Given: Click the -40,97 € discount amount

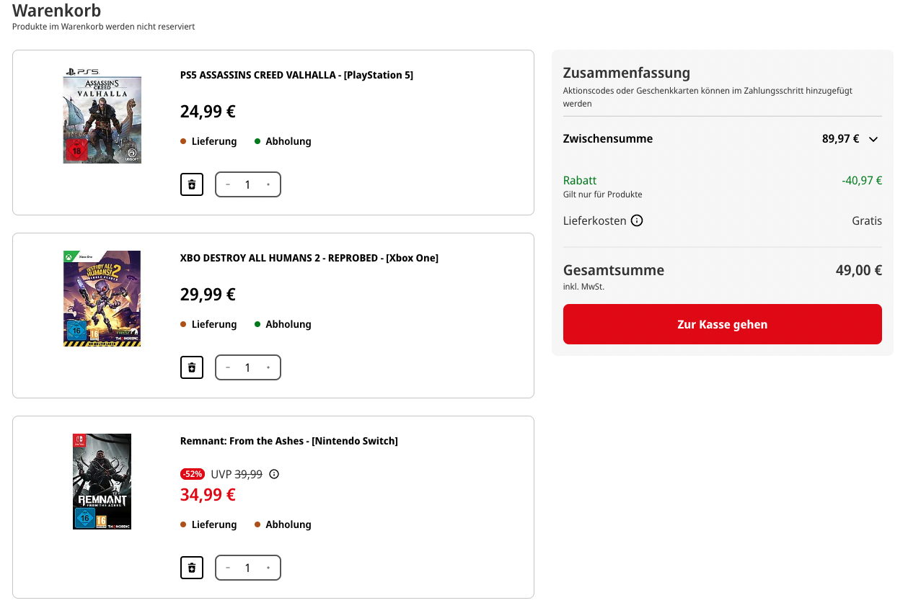Looking at the screenshot, I should (x=862, y=181).
